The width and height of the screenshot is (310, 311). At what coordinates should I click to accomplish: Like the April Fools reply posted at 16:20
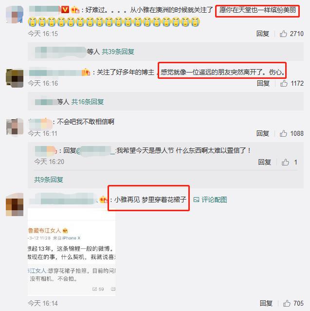tap(285, 162)
